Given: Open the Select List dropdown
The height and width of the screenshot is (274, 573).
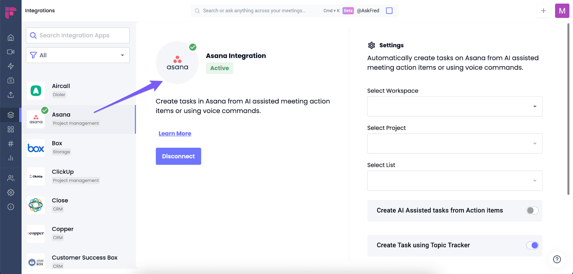Looking at the screenshot, I should [x=454, y=181].
